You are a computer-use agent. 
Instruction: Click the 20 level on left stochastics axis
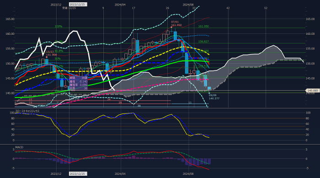pos(13,135)
